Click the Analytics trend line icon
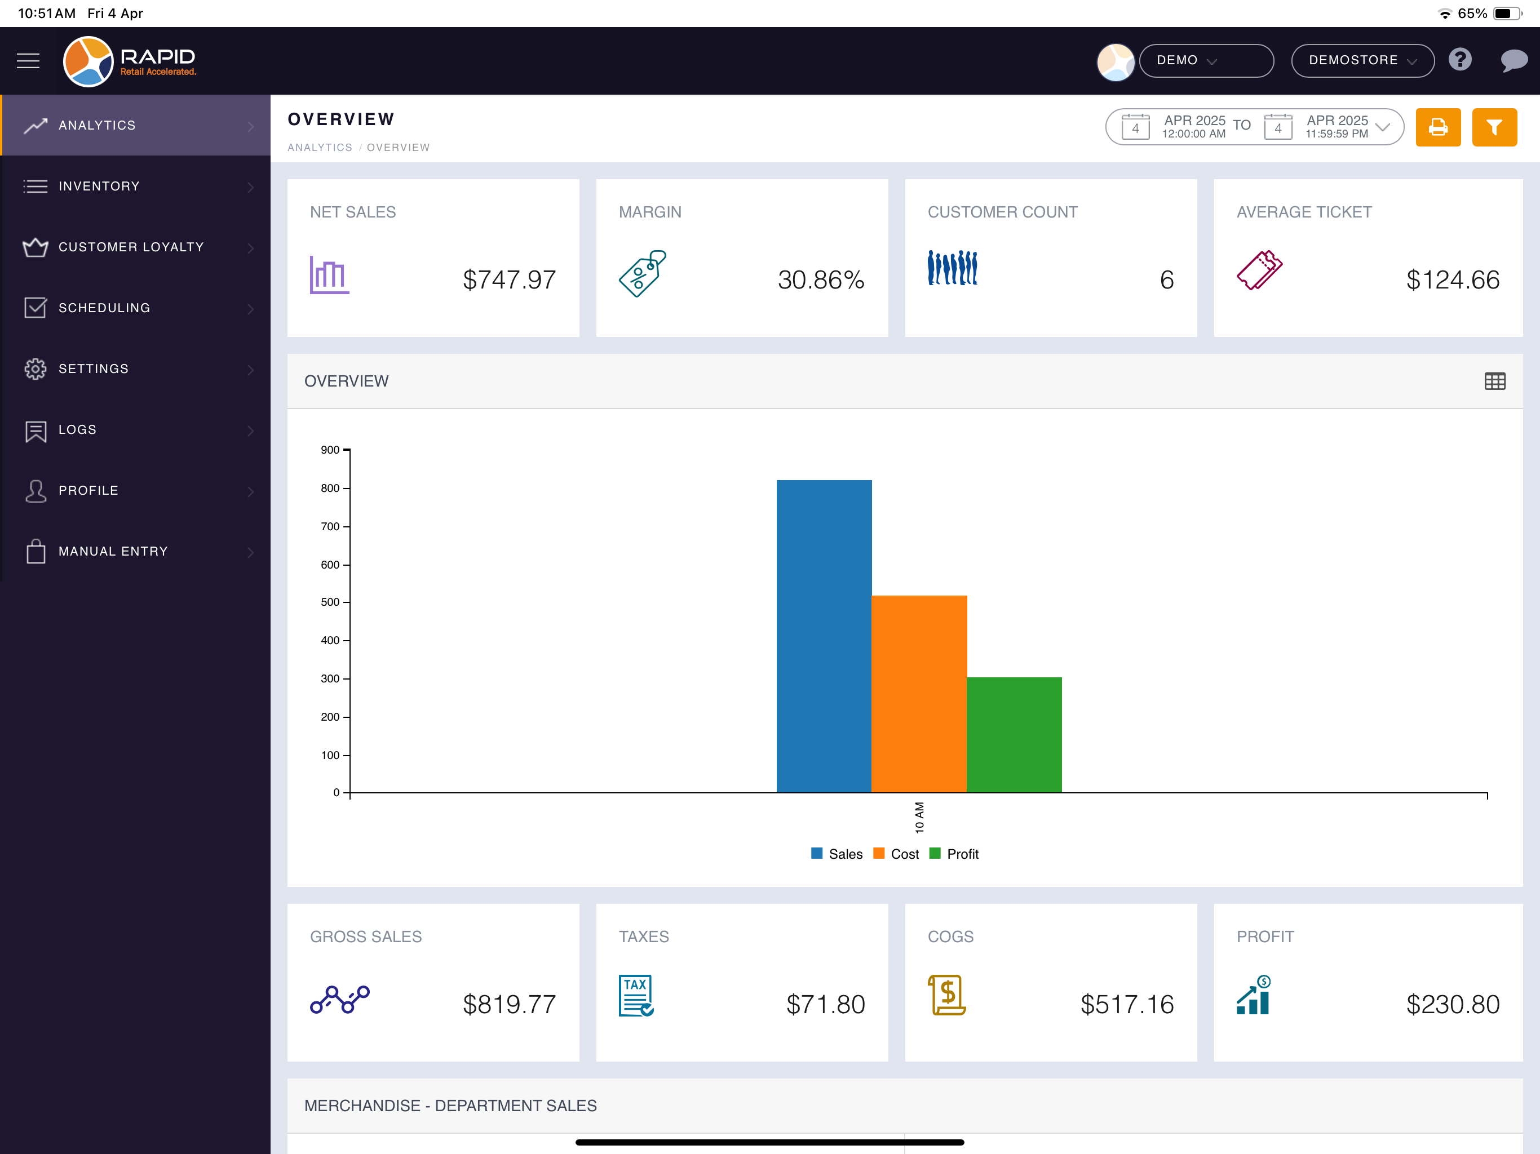Screen dimensions: 1540x1154 (36, 125)
